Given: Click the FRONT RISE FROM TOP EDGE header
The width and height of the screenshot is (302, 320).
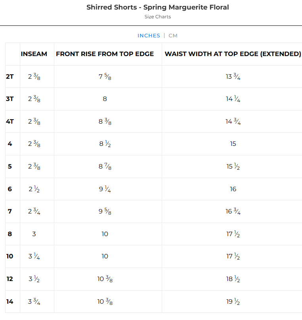Looking at the screenshot, I should click(105, 54).
